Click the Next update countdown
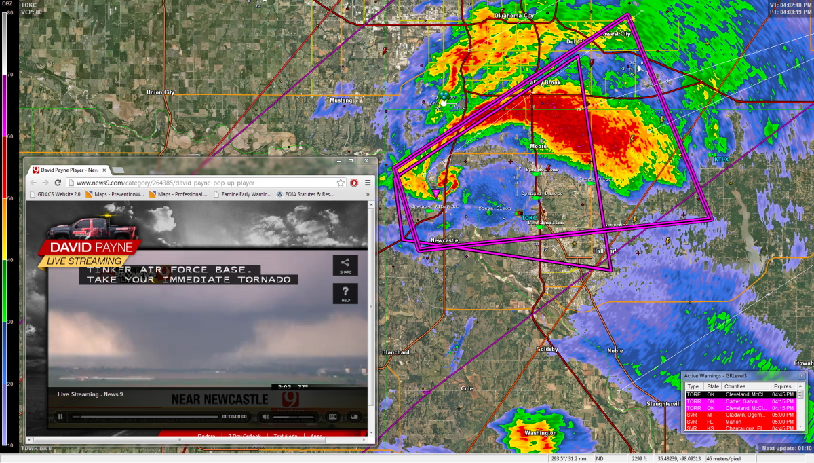 pyautogui.click(x=786, y=448)
